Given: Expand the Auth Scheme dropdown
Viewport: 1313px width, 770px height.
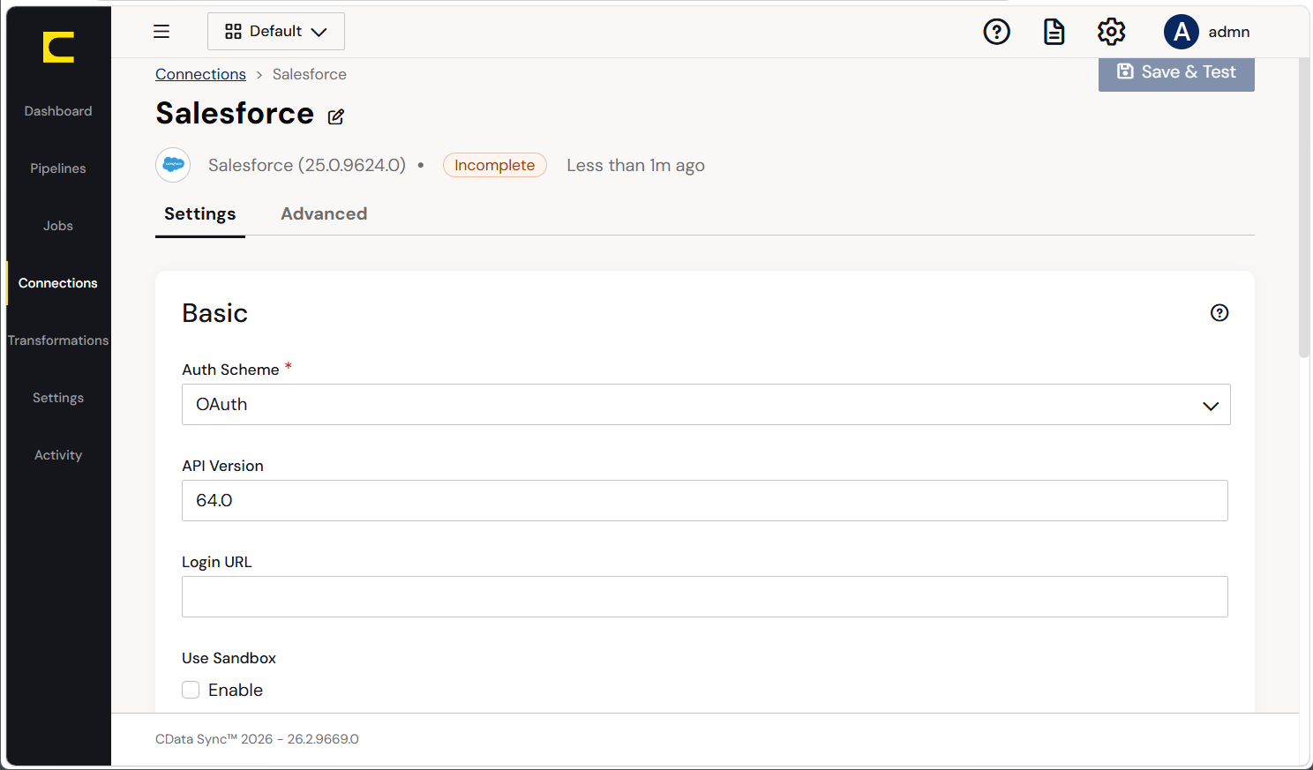Looking at the screenshot, I should [x=706, y=405].
